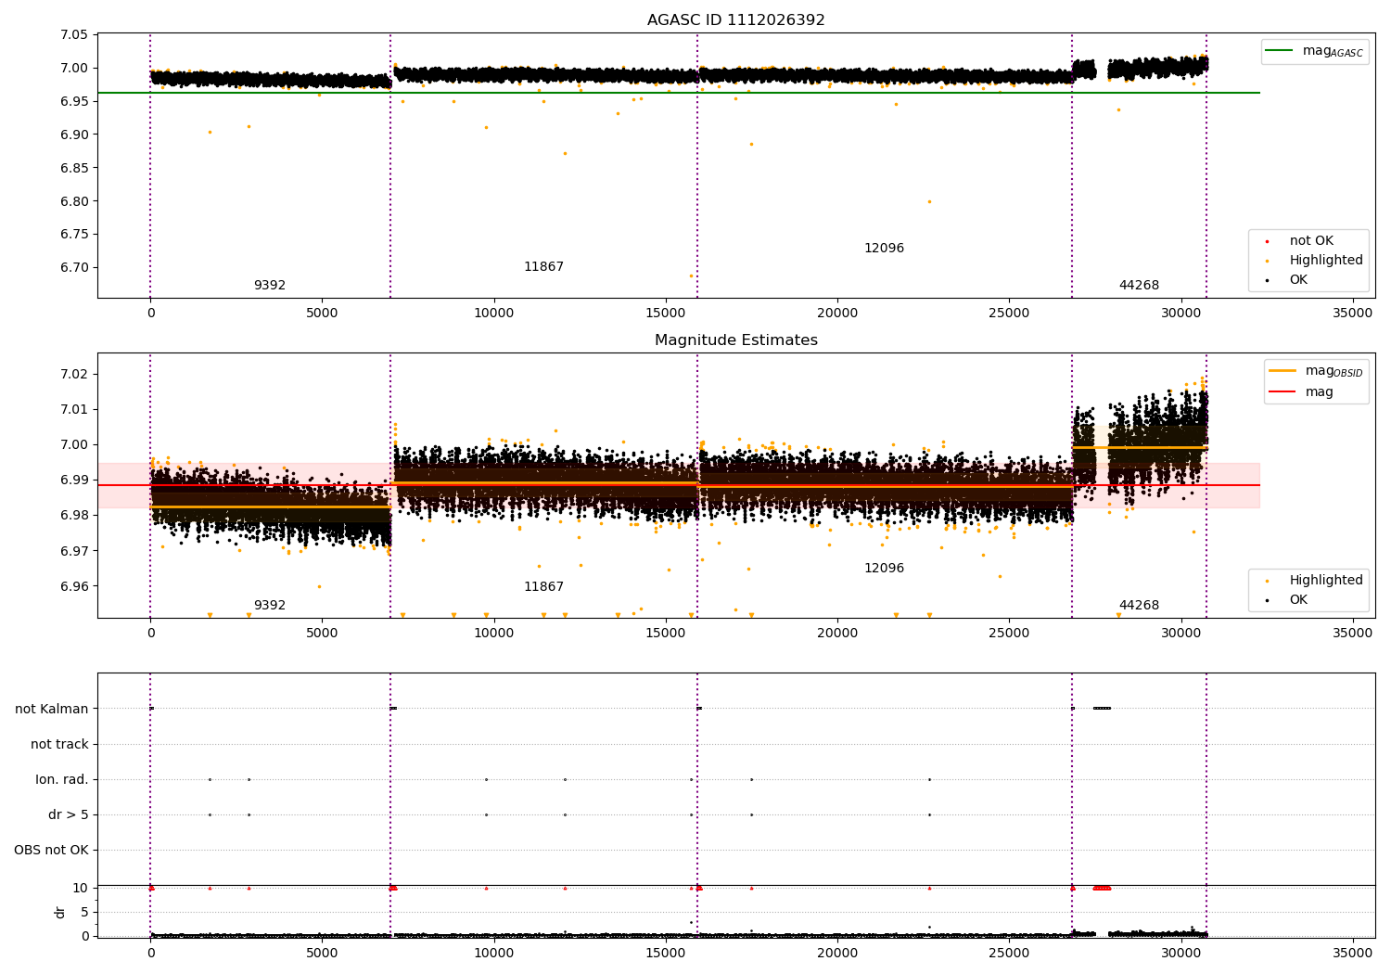Click the 'dr > 5' row label
The height and width of the screenshot is (974, 1391).
click(x=69, y=815)
